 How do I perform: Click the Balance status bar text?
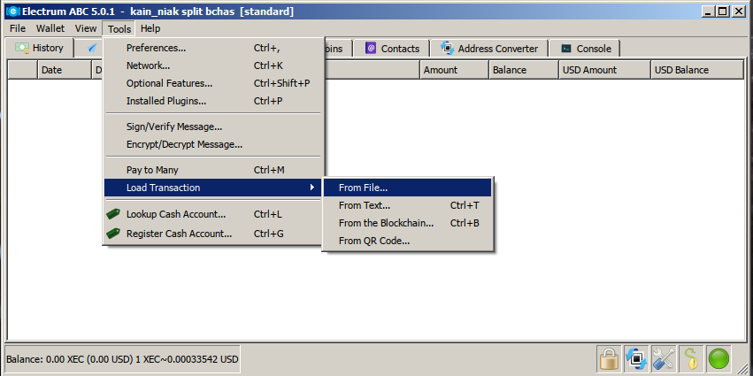122,359
